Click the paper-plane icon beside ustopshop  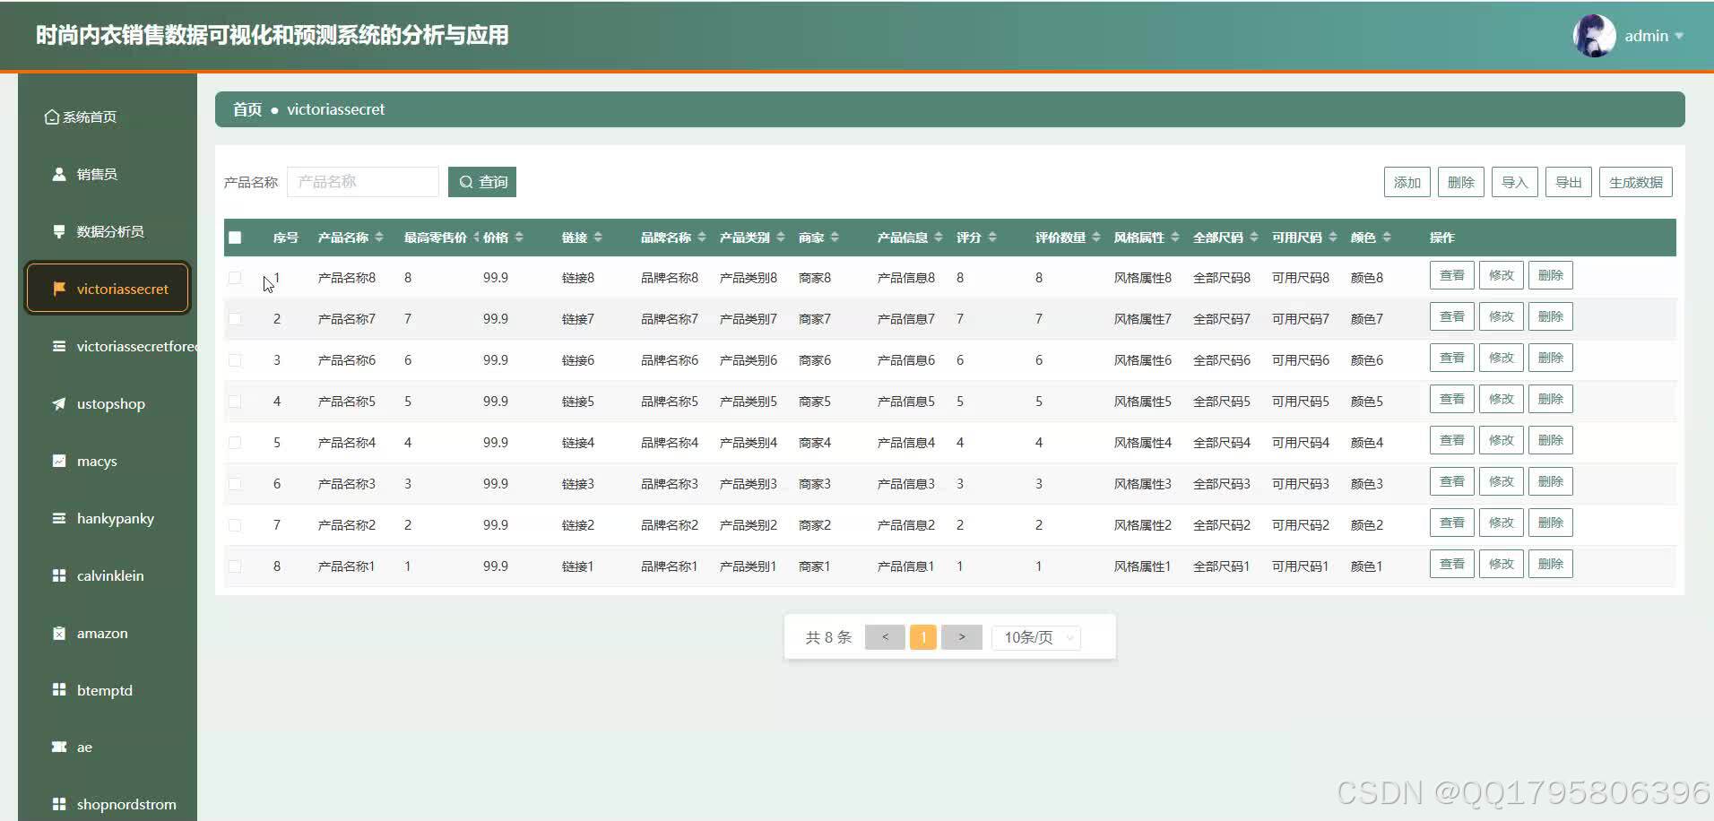click(59, 403)
